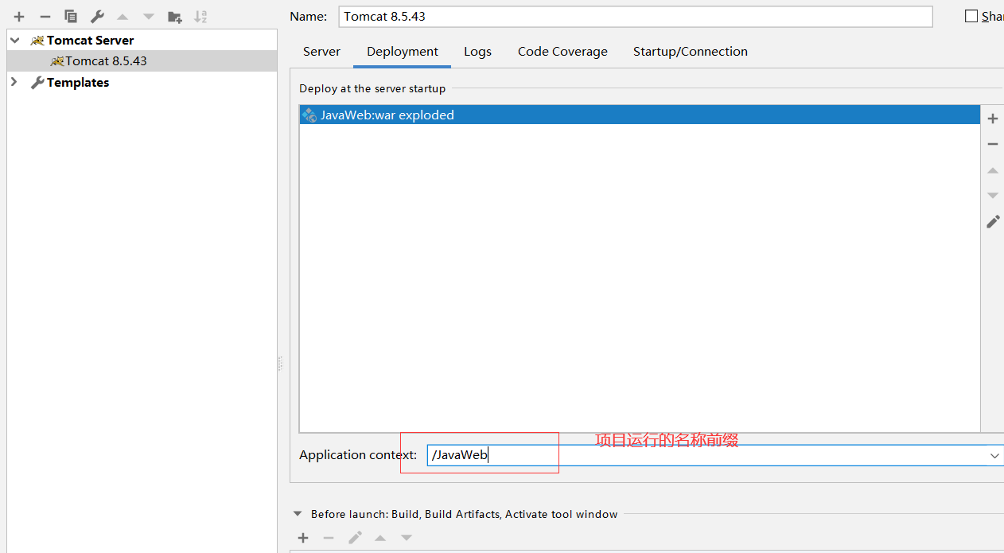Open the wrench edit defaults icon in the top toolbar
The image size is (1004, 553).
tap(97, 16)
